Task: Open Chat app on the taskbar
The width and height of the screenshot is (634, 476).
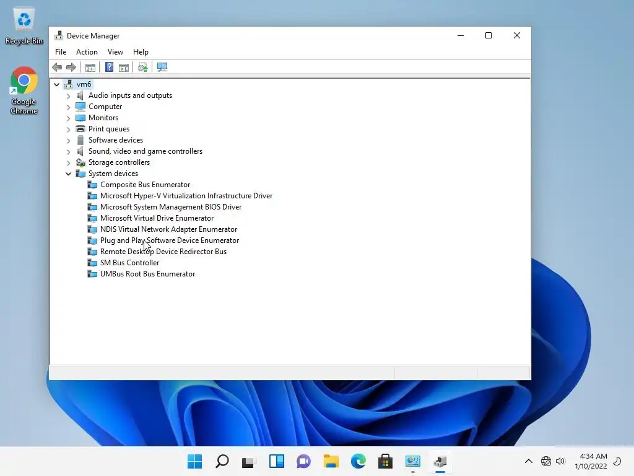Action: point(303,461)
